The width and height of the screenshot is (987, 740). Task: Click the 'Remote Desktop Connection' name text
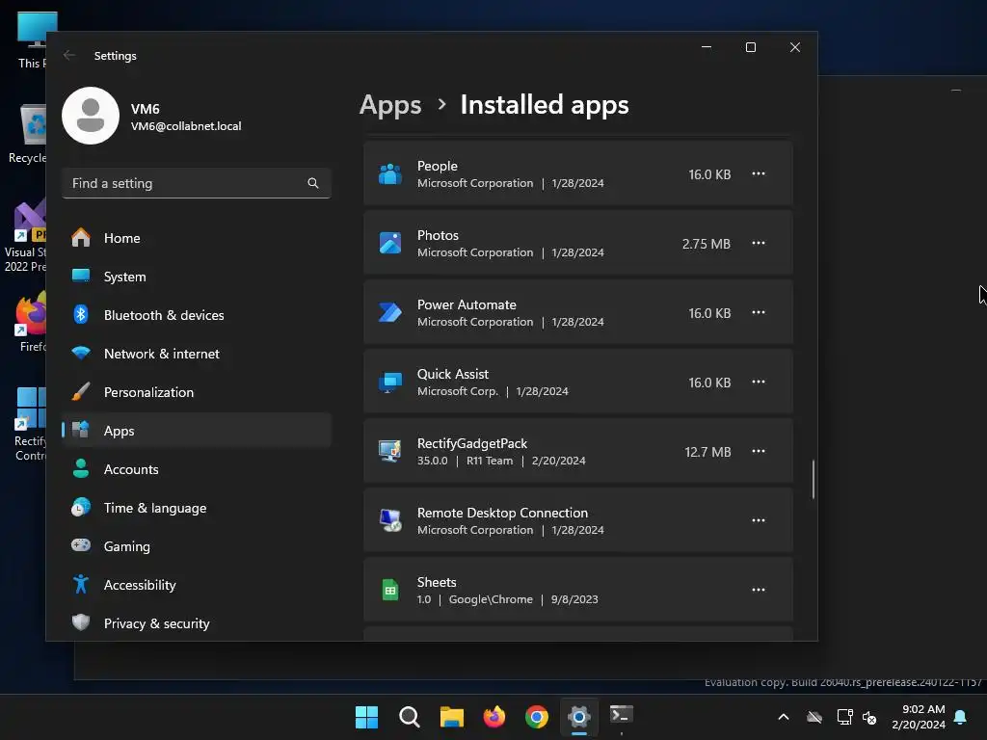[502, 513]
